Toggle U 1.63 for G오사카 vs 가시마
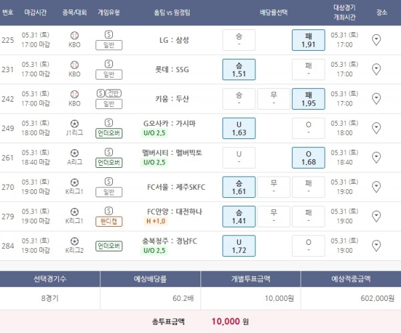The height and width of the screenshot is (333, 401). click(x=239, y=128)
